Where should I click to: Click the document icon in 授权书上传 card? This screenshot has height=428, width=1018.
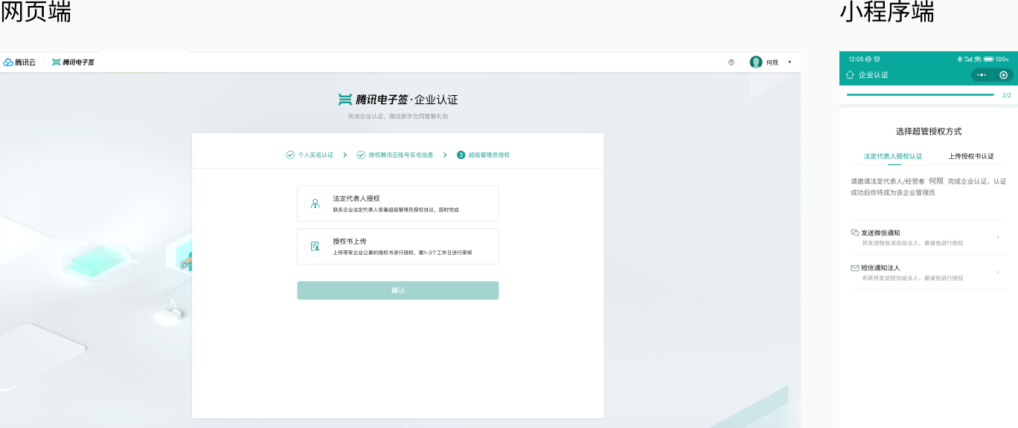[x=316, y=246]
